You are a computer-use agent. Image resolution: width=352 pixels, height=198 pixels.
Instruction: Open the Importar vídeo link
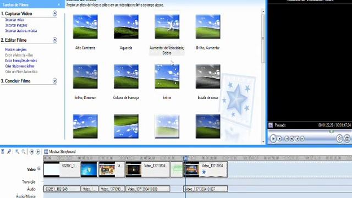tap(14, 20)
